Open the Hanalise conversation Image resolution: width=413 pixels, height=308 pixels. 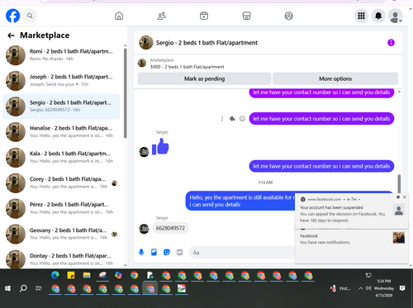61,132
